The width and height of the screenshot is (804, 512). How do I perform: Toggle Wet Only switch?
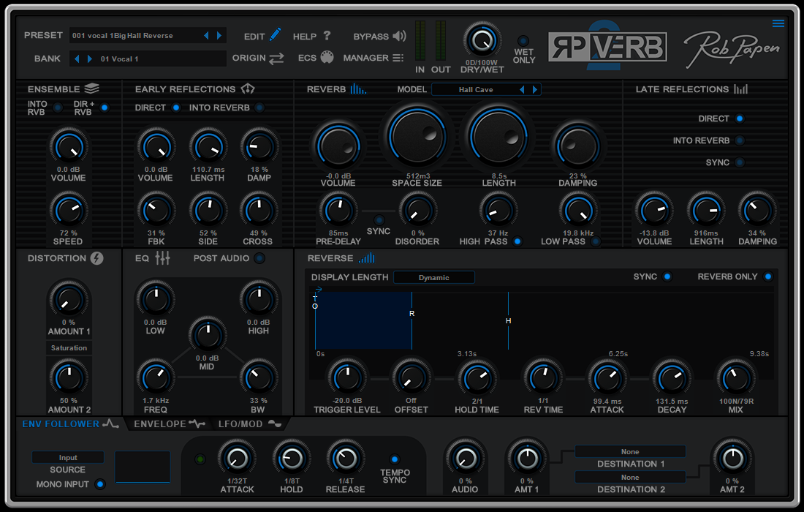[523, 40]
